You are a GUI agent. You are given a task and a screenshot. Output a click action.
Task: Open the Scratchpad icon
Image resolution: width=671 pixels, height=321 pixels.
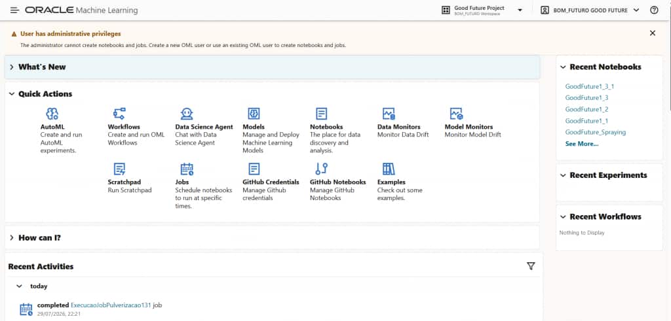[119, 169]
